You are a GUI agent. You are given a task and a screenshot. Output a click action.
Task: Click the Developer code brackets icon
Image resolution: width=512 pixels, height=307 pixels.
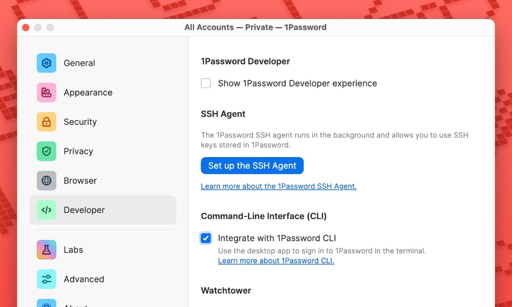tap(47, 210)
